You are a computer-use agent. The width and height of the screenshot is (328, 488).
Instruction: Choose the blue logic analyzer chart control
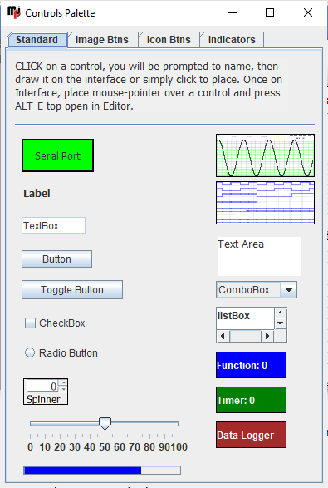265,203
